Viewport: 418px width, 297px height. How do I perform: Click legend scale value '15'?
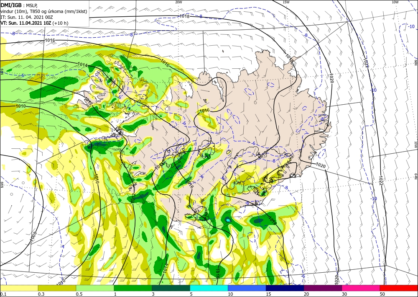pos(268,294)
